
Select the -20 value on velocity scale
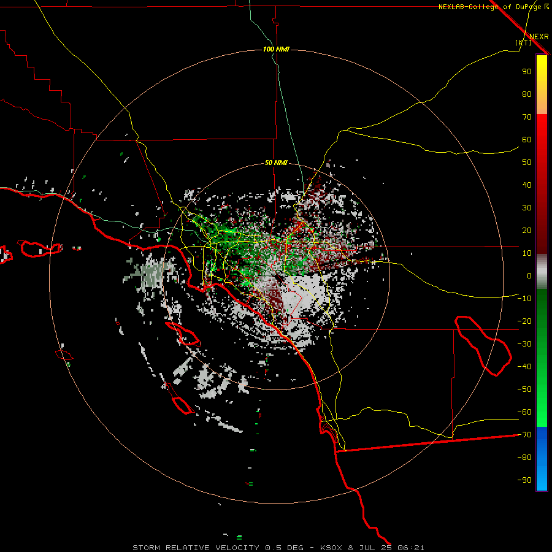coord(524,321)
